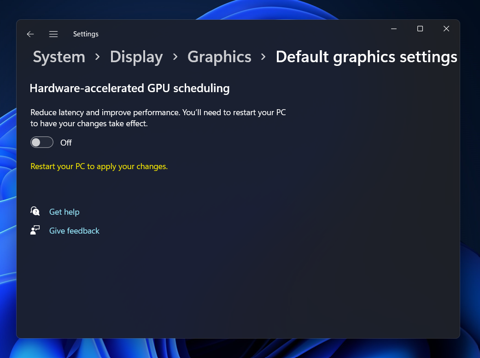The width and height of the screenshot is (480, 358).
Task: Open the Give feedback link
Action: click(74, 230)
